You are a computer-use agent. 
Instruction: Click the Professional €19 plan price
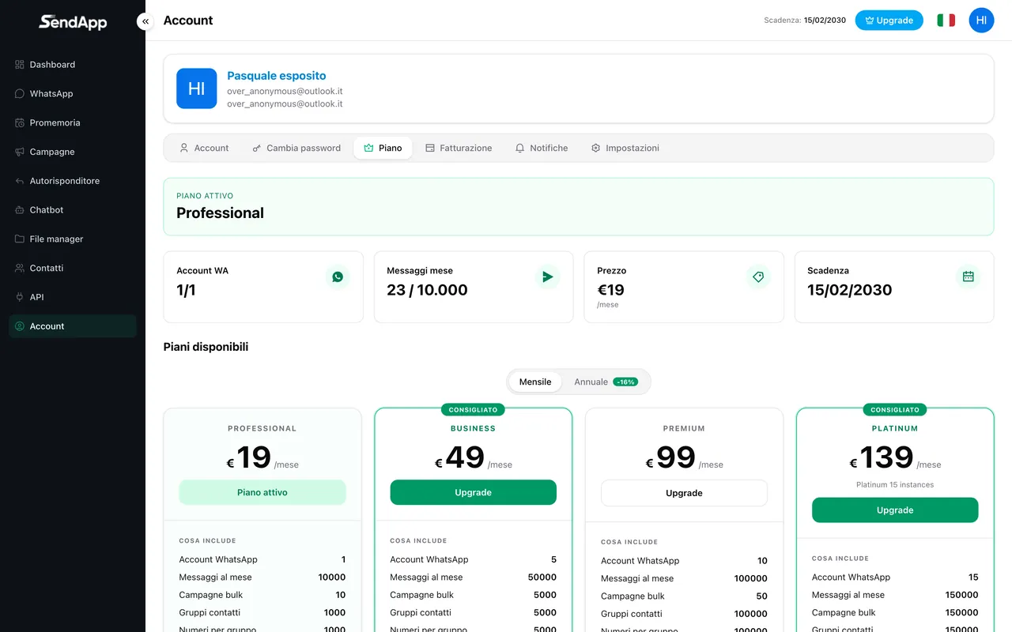[x=262, y=458]
